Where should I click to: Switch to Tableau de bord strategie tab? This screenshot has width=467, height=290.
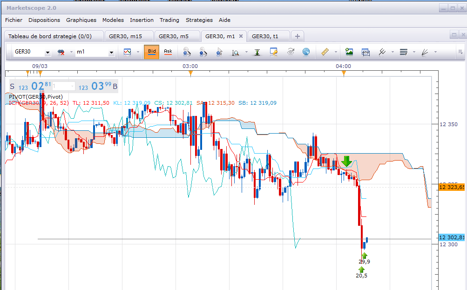54,36
